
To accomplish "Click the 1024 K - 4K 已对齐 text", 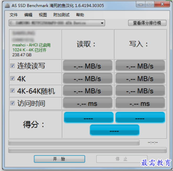I will coord(29,50).
